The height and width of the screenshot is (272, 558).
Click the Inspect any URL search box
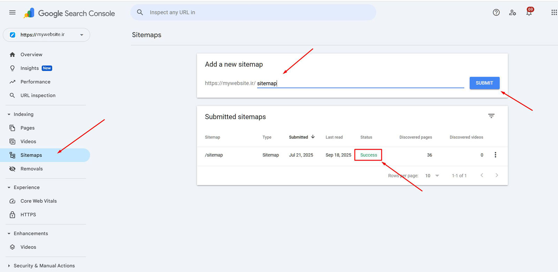click(253, 13)
